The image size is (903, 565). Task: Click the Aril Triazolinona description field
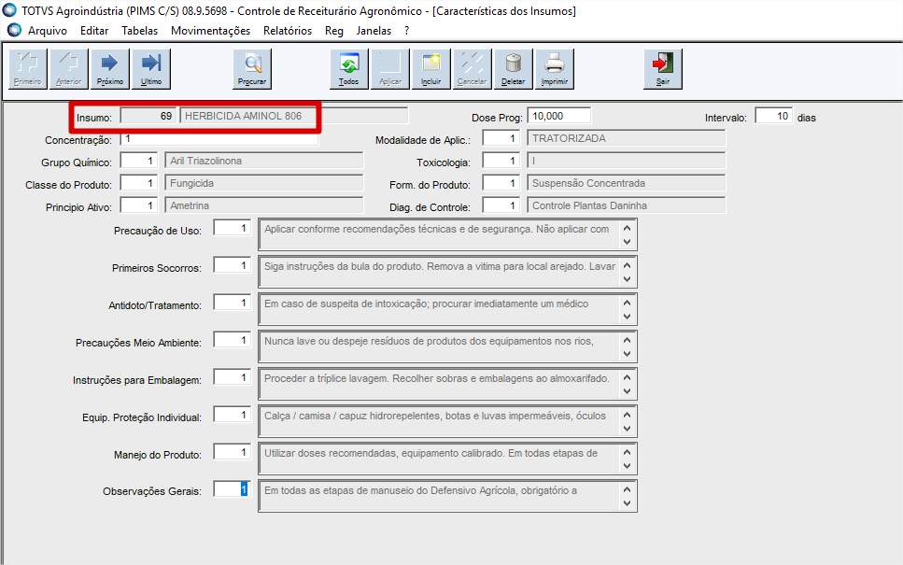pos(264,161)
